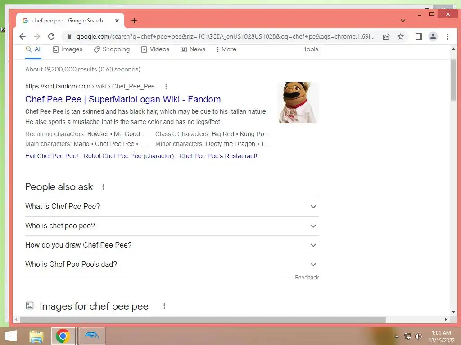Click the horizontal scrollbar thumb
This screenshot has height=345, width=461.
[203, 319]
